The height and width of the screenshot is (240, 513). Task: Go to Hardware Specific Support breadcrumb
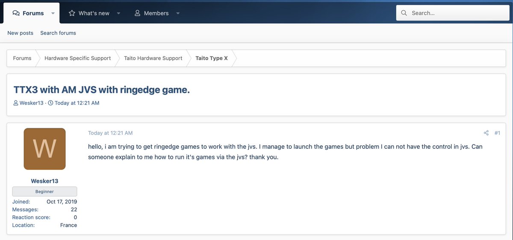click(77, 58)
